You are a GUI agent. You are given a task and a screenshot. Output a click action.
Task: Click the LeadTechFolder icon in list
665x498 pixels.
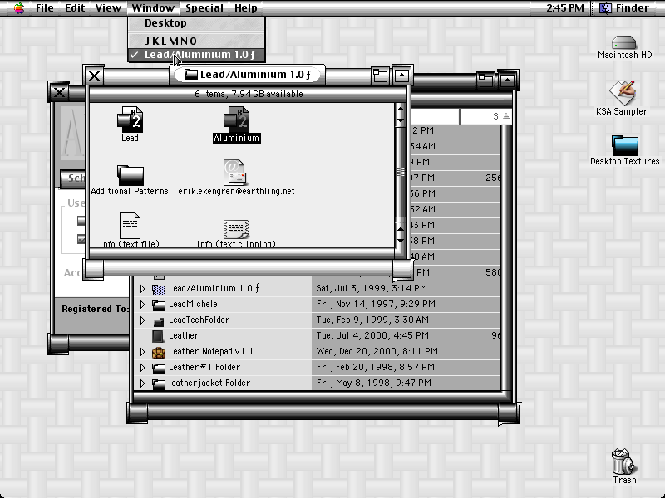click(159, 320)
